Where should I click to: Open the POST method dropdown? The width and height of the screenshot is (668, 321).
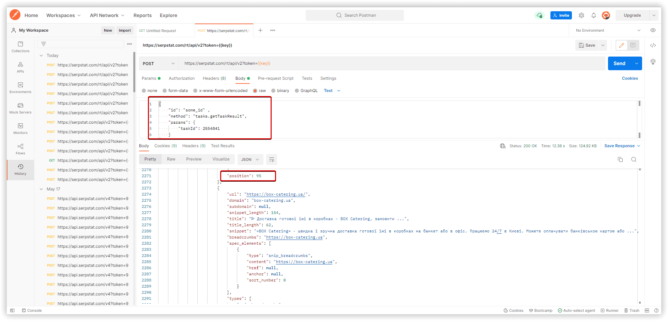[158, 64]
